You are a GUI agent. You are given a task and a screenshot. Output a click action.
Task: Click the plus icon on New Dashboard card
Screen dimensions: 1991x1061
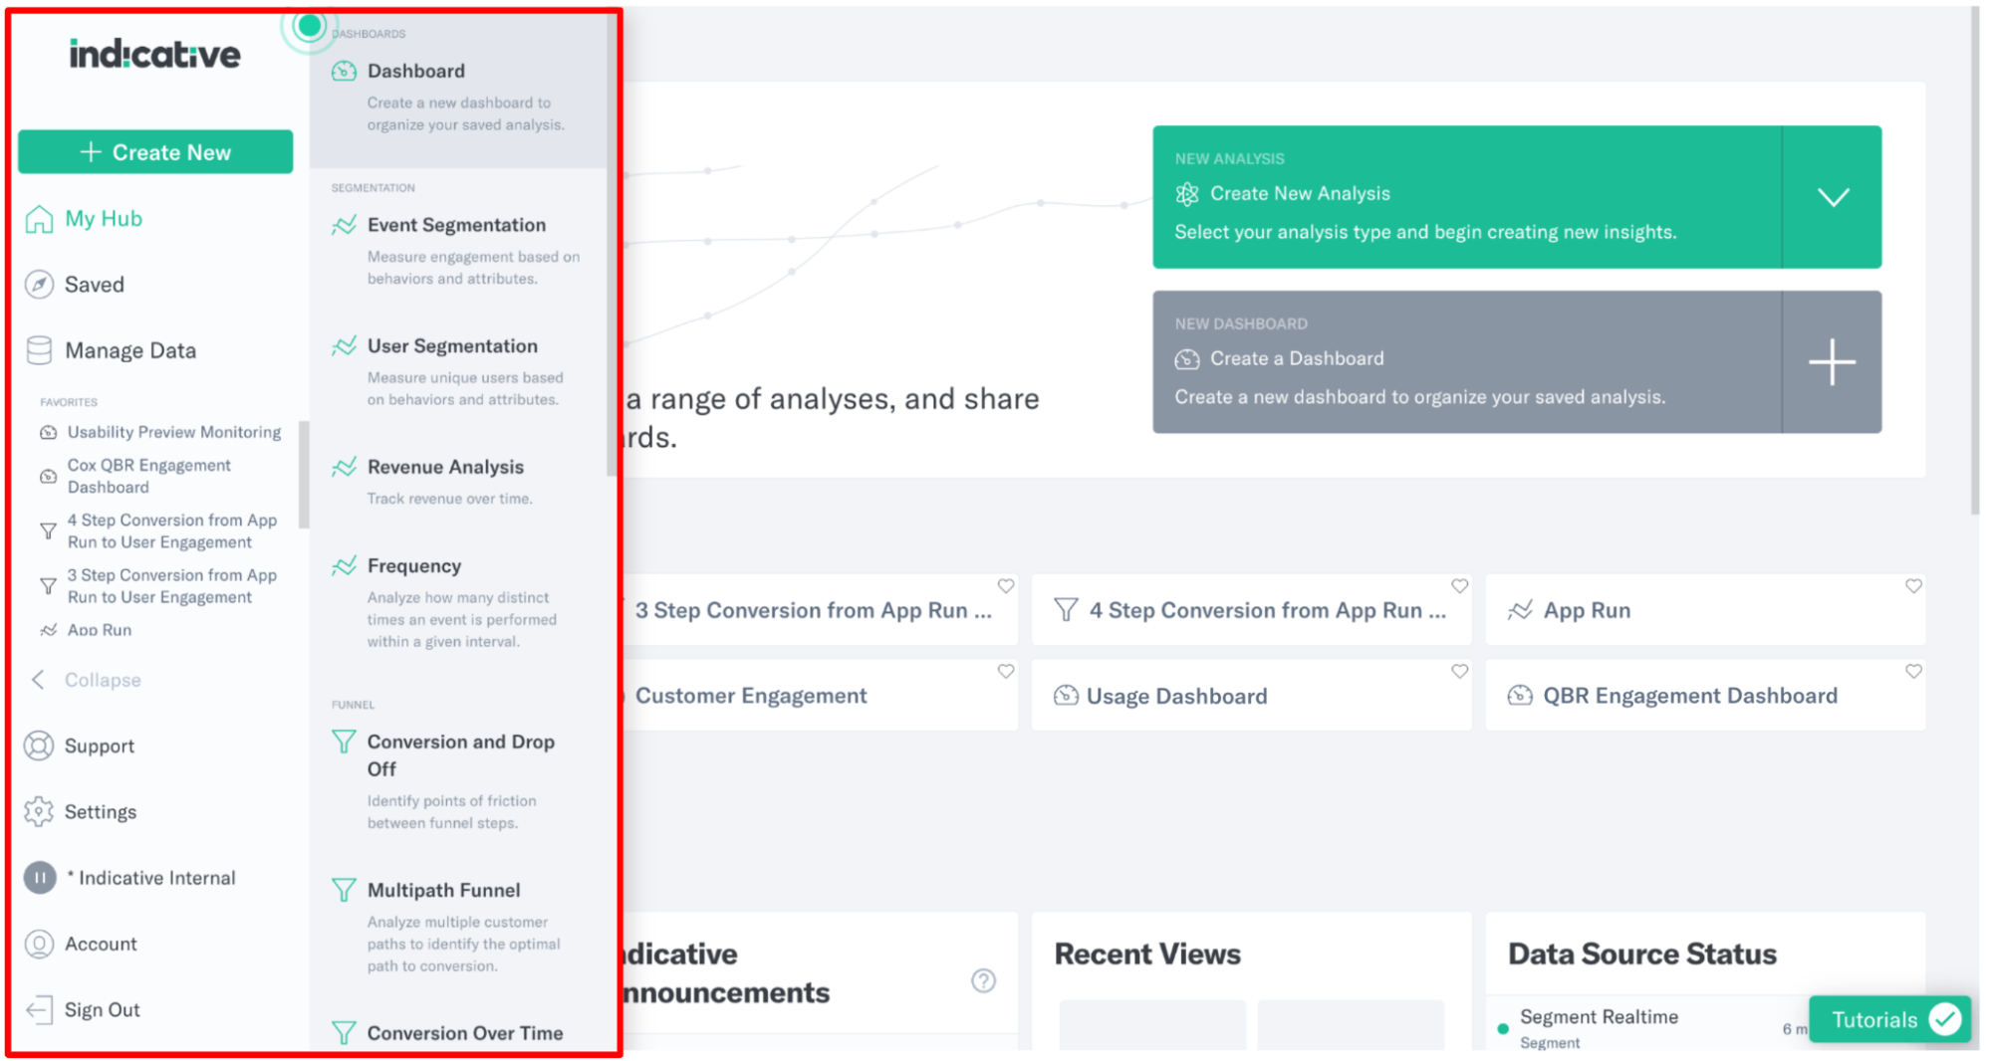[x=1832, y=362]
